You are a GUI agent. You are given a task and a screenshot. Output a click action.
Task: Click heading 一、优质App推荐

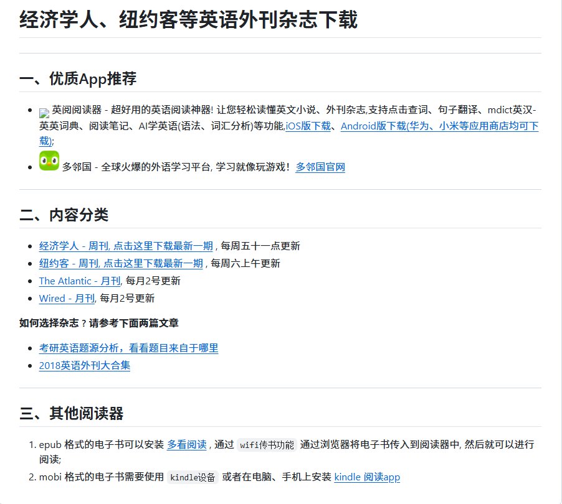point(78,79)
